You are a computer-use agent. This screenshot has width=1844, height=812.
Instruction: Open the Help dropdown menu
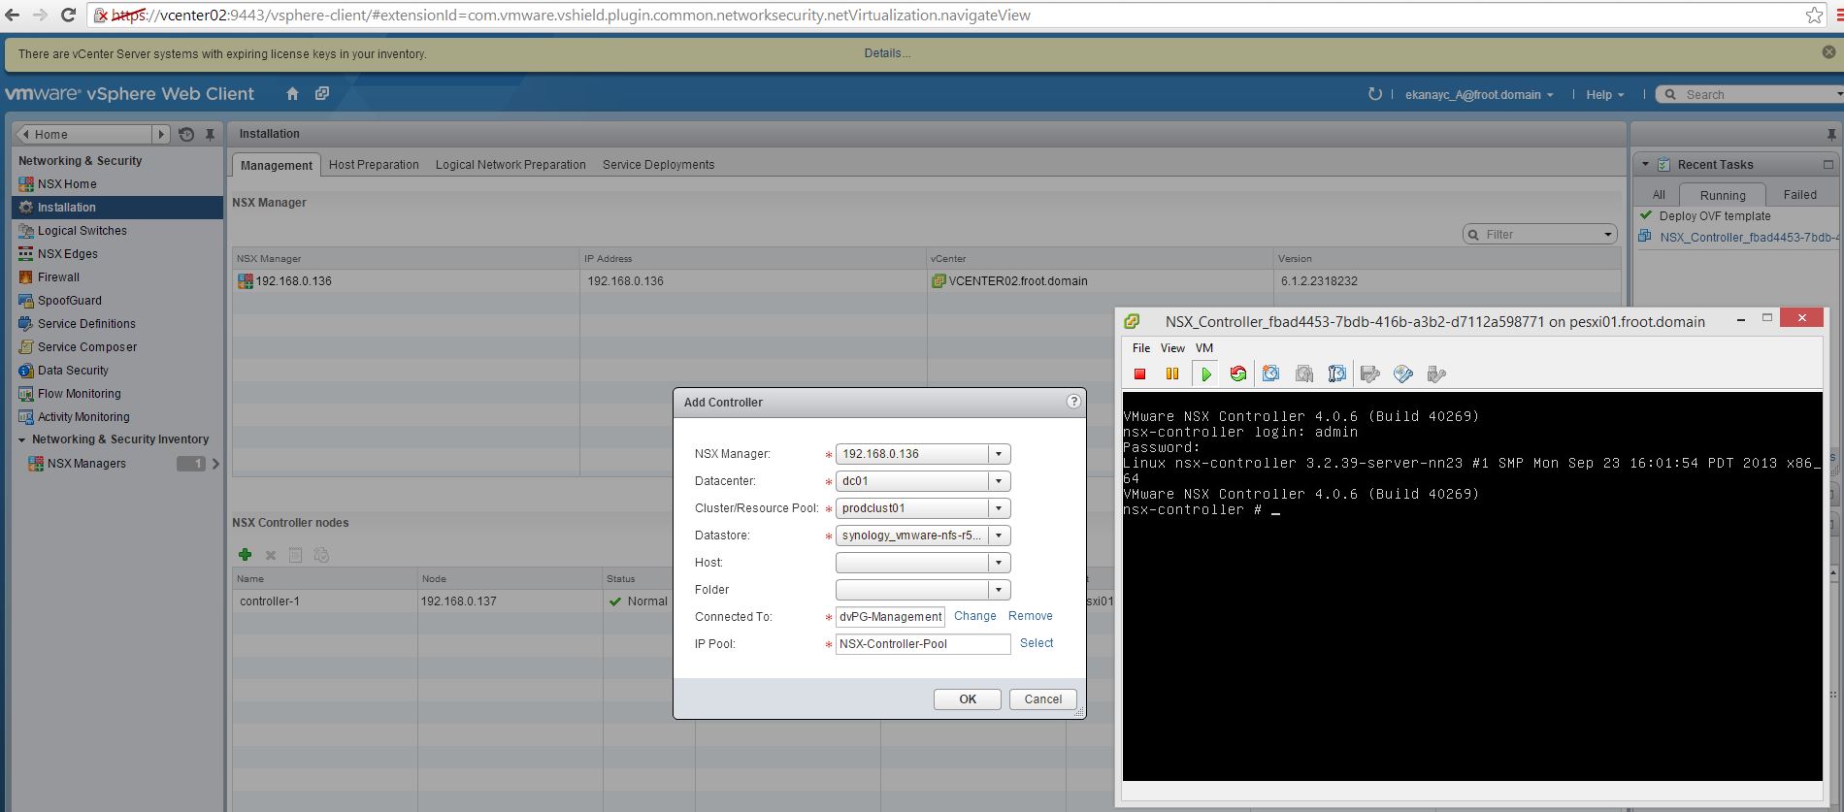(x=1605, y=95)
